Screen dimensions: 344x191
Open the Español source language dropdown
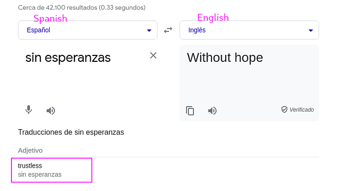(x=88, y=30)
